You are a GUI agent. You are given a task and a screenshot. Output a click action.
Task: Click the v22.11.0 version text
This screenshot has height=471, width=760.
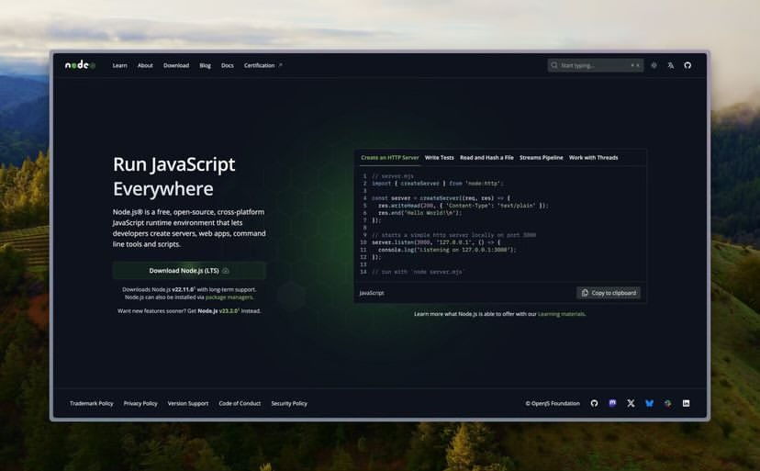183,289
